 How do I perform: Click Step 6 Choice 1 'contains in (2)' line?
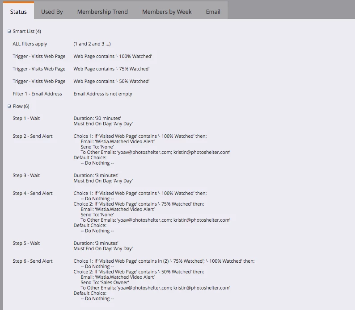pos(164,261)
